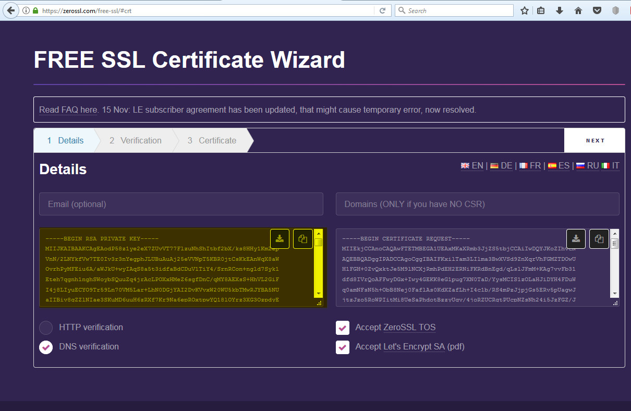Click the green padlock security icon
This screenshot has width=631, height=411.
(x=35, y=10)
